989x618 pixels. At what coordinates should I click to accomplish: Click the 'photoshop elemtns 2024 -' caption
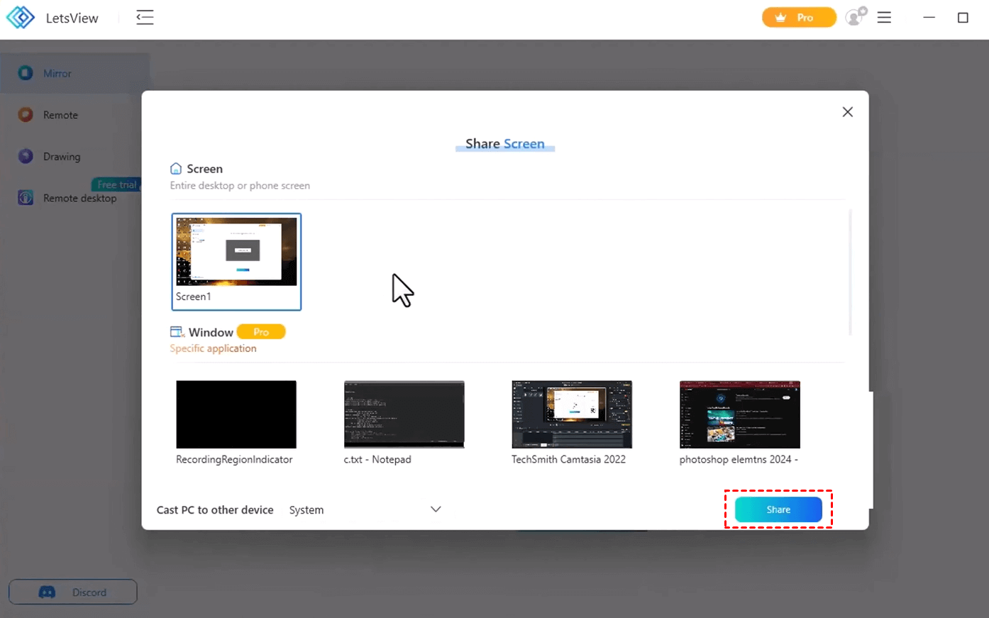[739, 460]
